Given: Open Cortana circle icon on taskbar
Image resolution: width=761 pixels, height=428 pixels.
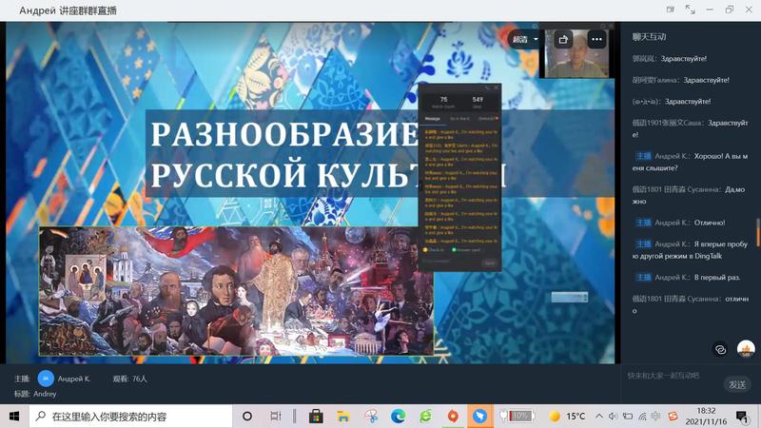Looking at the screenshot, I should 247,417.
